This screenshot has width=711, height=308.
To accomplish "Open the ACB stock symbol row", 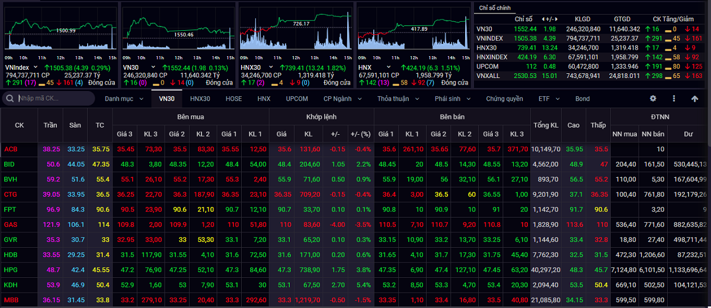I will pos(10,149).
